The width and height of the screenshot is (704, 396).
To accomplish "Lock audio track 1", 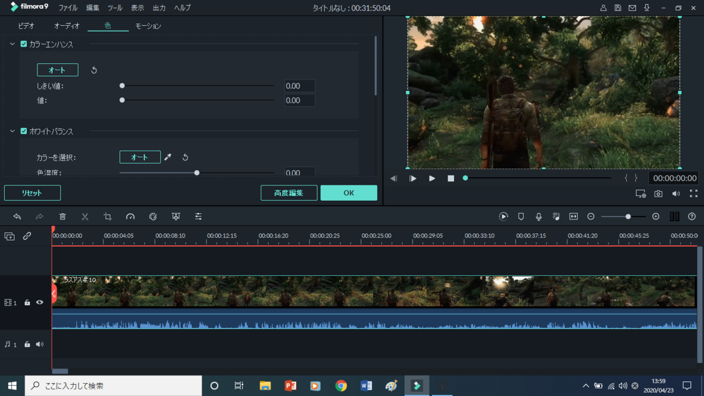I will [27, 344].
